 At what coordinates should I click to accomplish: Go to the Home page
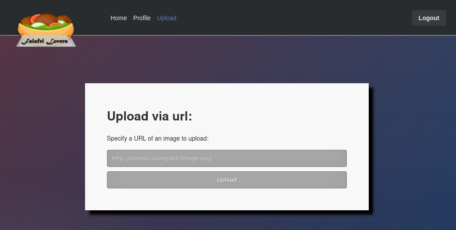(x=118, y=18)
